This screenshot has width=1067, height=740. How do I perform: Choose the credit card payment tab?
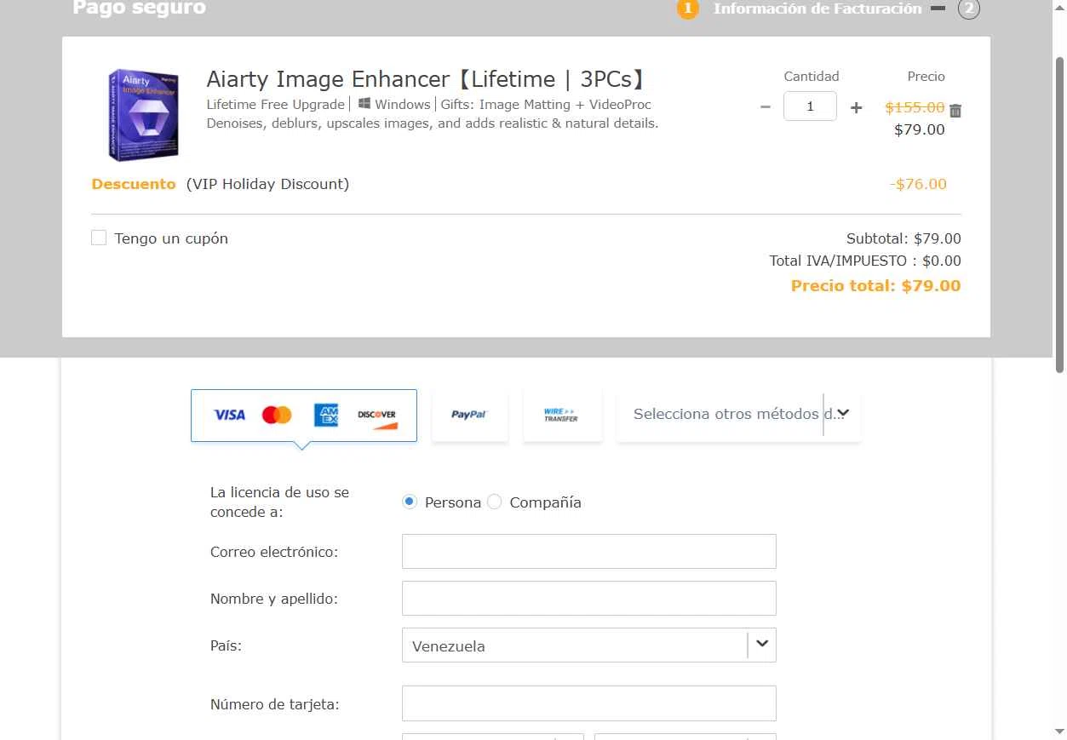[304, 416]
